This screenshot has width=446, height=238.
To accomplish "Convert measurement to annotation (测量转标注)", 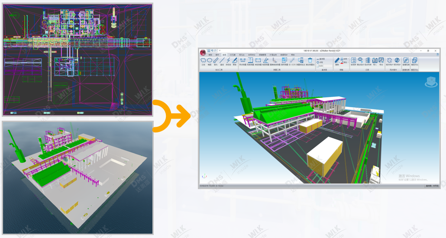I will [x=301, y=62].
